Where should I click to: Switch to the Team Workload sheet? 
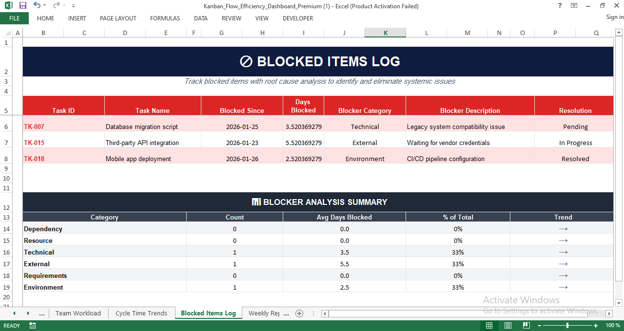pos(78,313)
